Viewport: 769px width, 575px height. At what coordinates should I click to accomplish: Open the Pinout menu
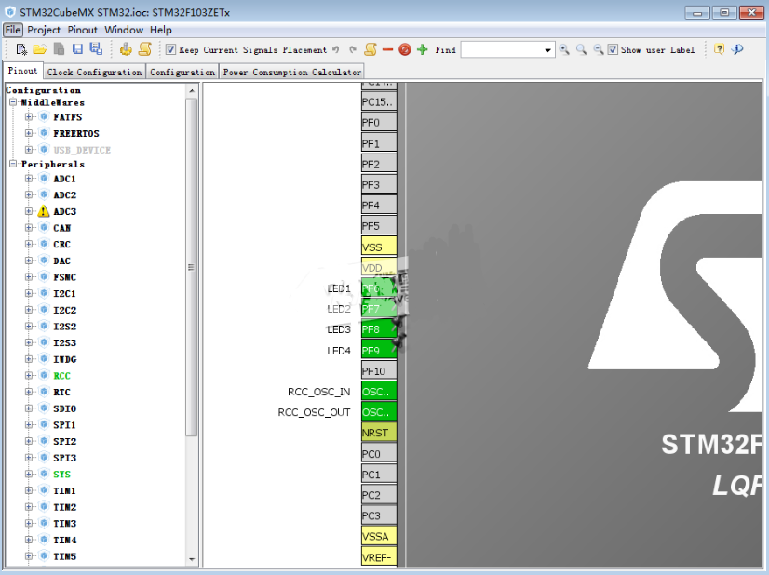pos(82,30)
